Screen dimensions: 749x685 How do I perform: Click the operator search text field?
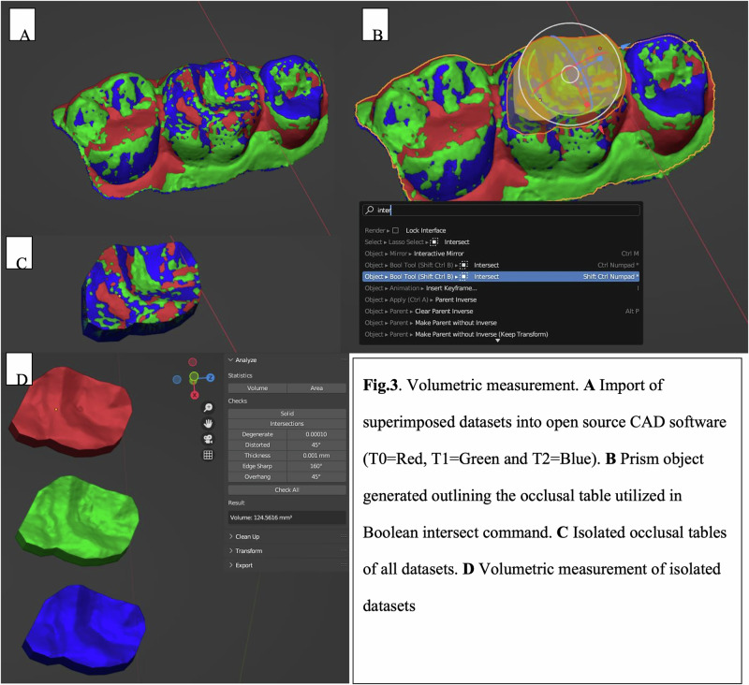pyautogui.click(x=501, y=210)
